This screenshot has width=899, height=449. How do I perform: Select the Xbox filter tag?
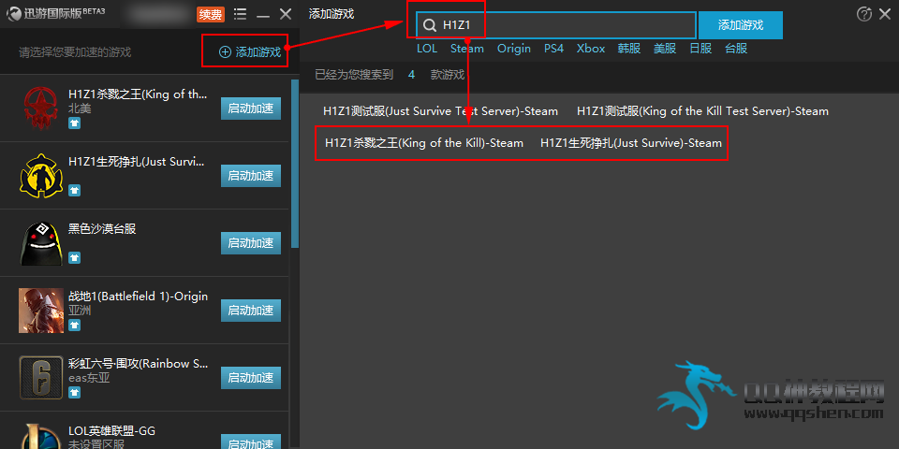[x=591, y=49]
